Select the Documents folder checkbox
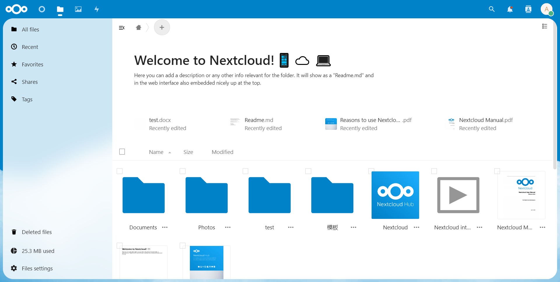The width and height of the screenshot is (560, 282). click(120, 171)
